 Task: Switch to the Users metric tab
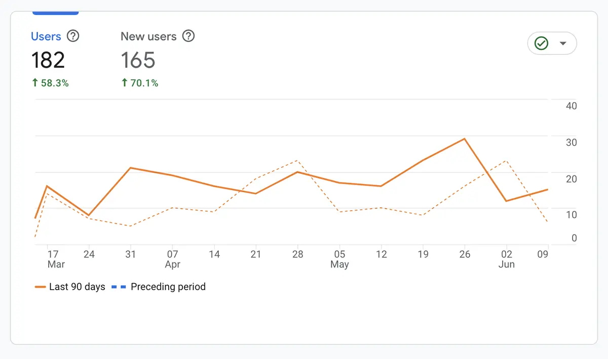click(x=46, y=36)
